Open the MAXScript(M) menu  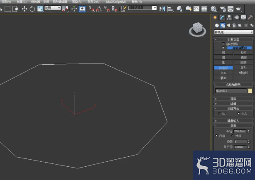point(116,2)
